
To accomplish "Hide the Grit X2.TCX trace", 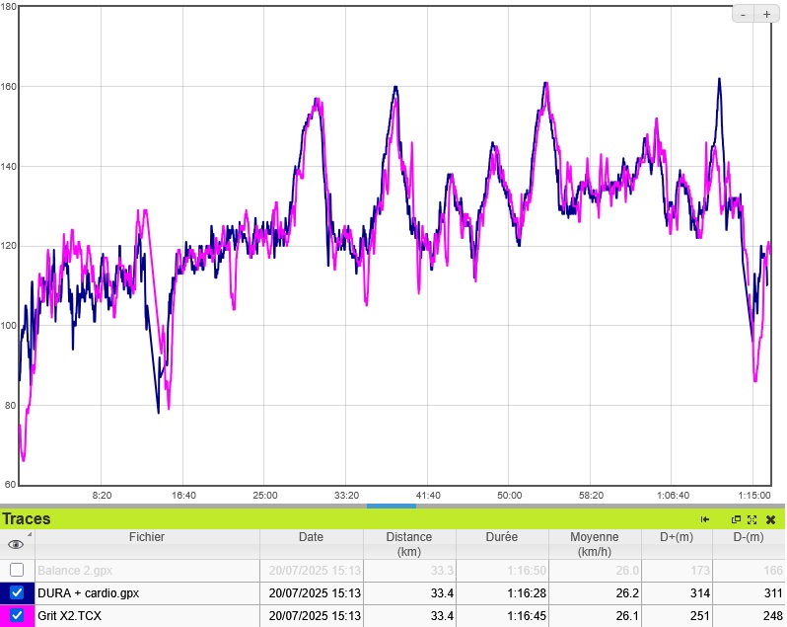I will coord(17,615).
